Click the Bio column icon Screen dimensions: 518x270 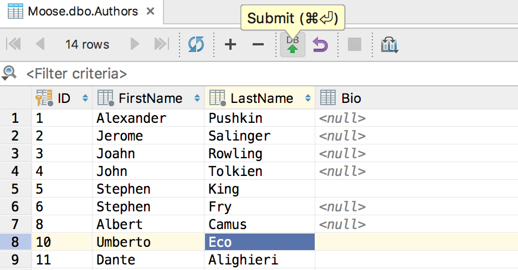(328, 98)
